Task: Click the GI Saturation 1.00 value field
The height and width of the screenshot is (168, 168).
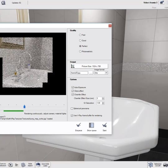Action: [x=99, y=103]
